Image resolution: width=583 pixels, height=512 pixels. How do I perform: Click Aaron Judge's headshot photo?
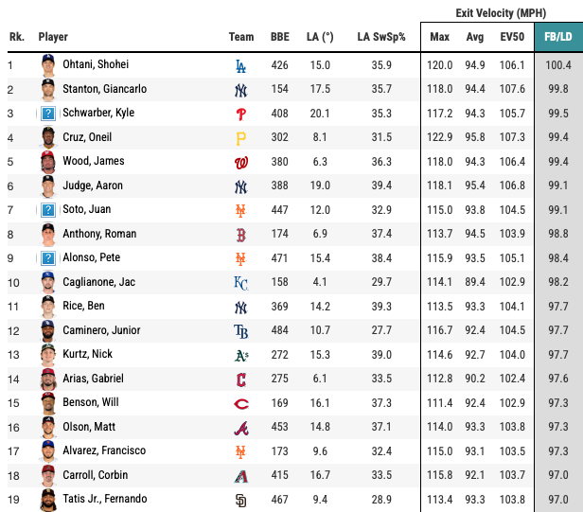coord(48,185)
